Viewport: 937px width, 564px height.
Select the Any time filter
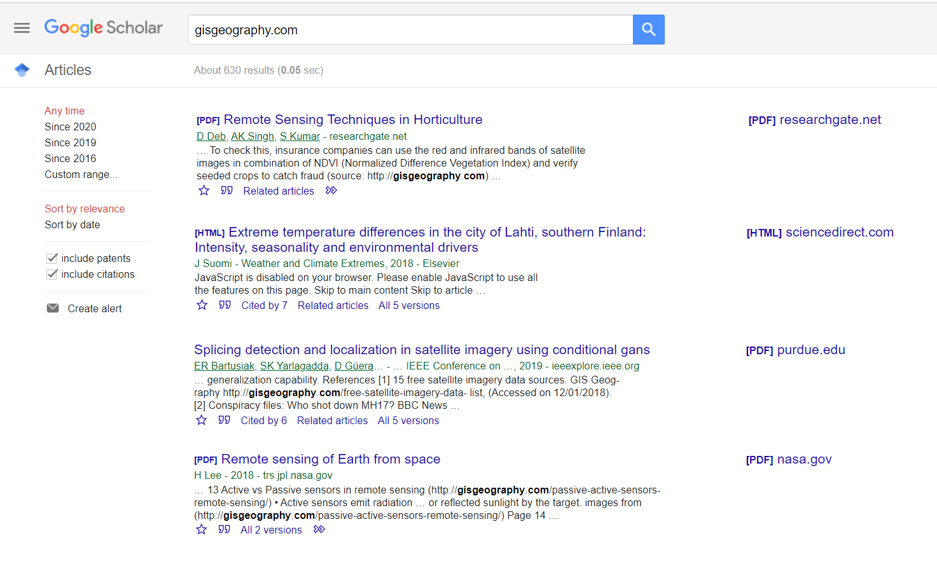[x=64, y=111]
